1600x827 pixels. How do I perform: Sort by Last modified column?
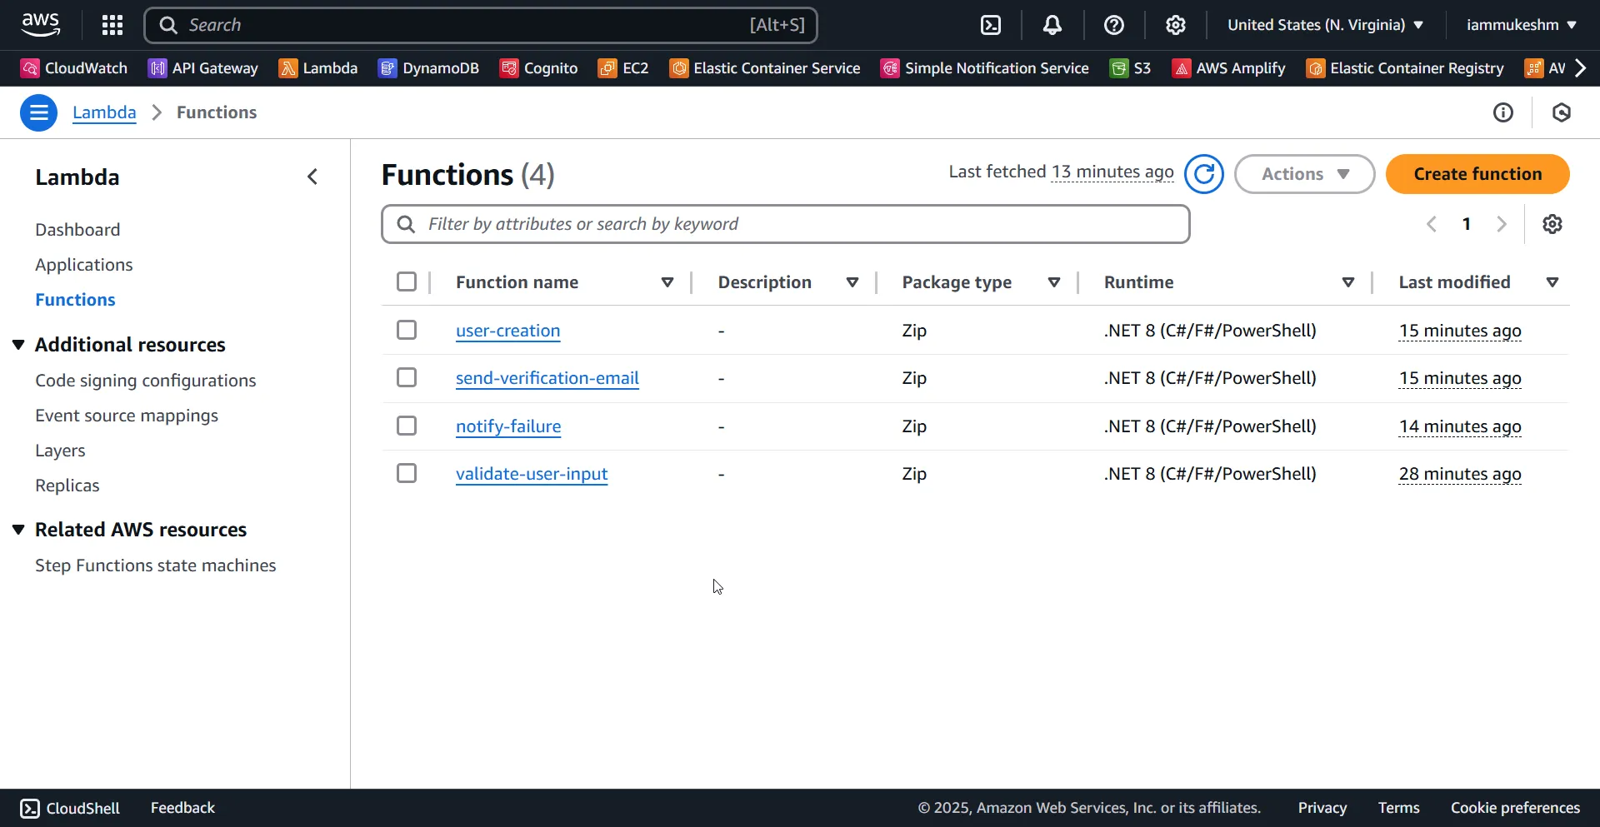point(1454,282)
